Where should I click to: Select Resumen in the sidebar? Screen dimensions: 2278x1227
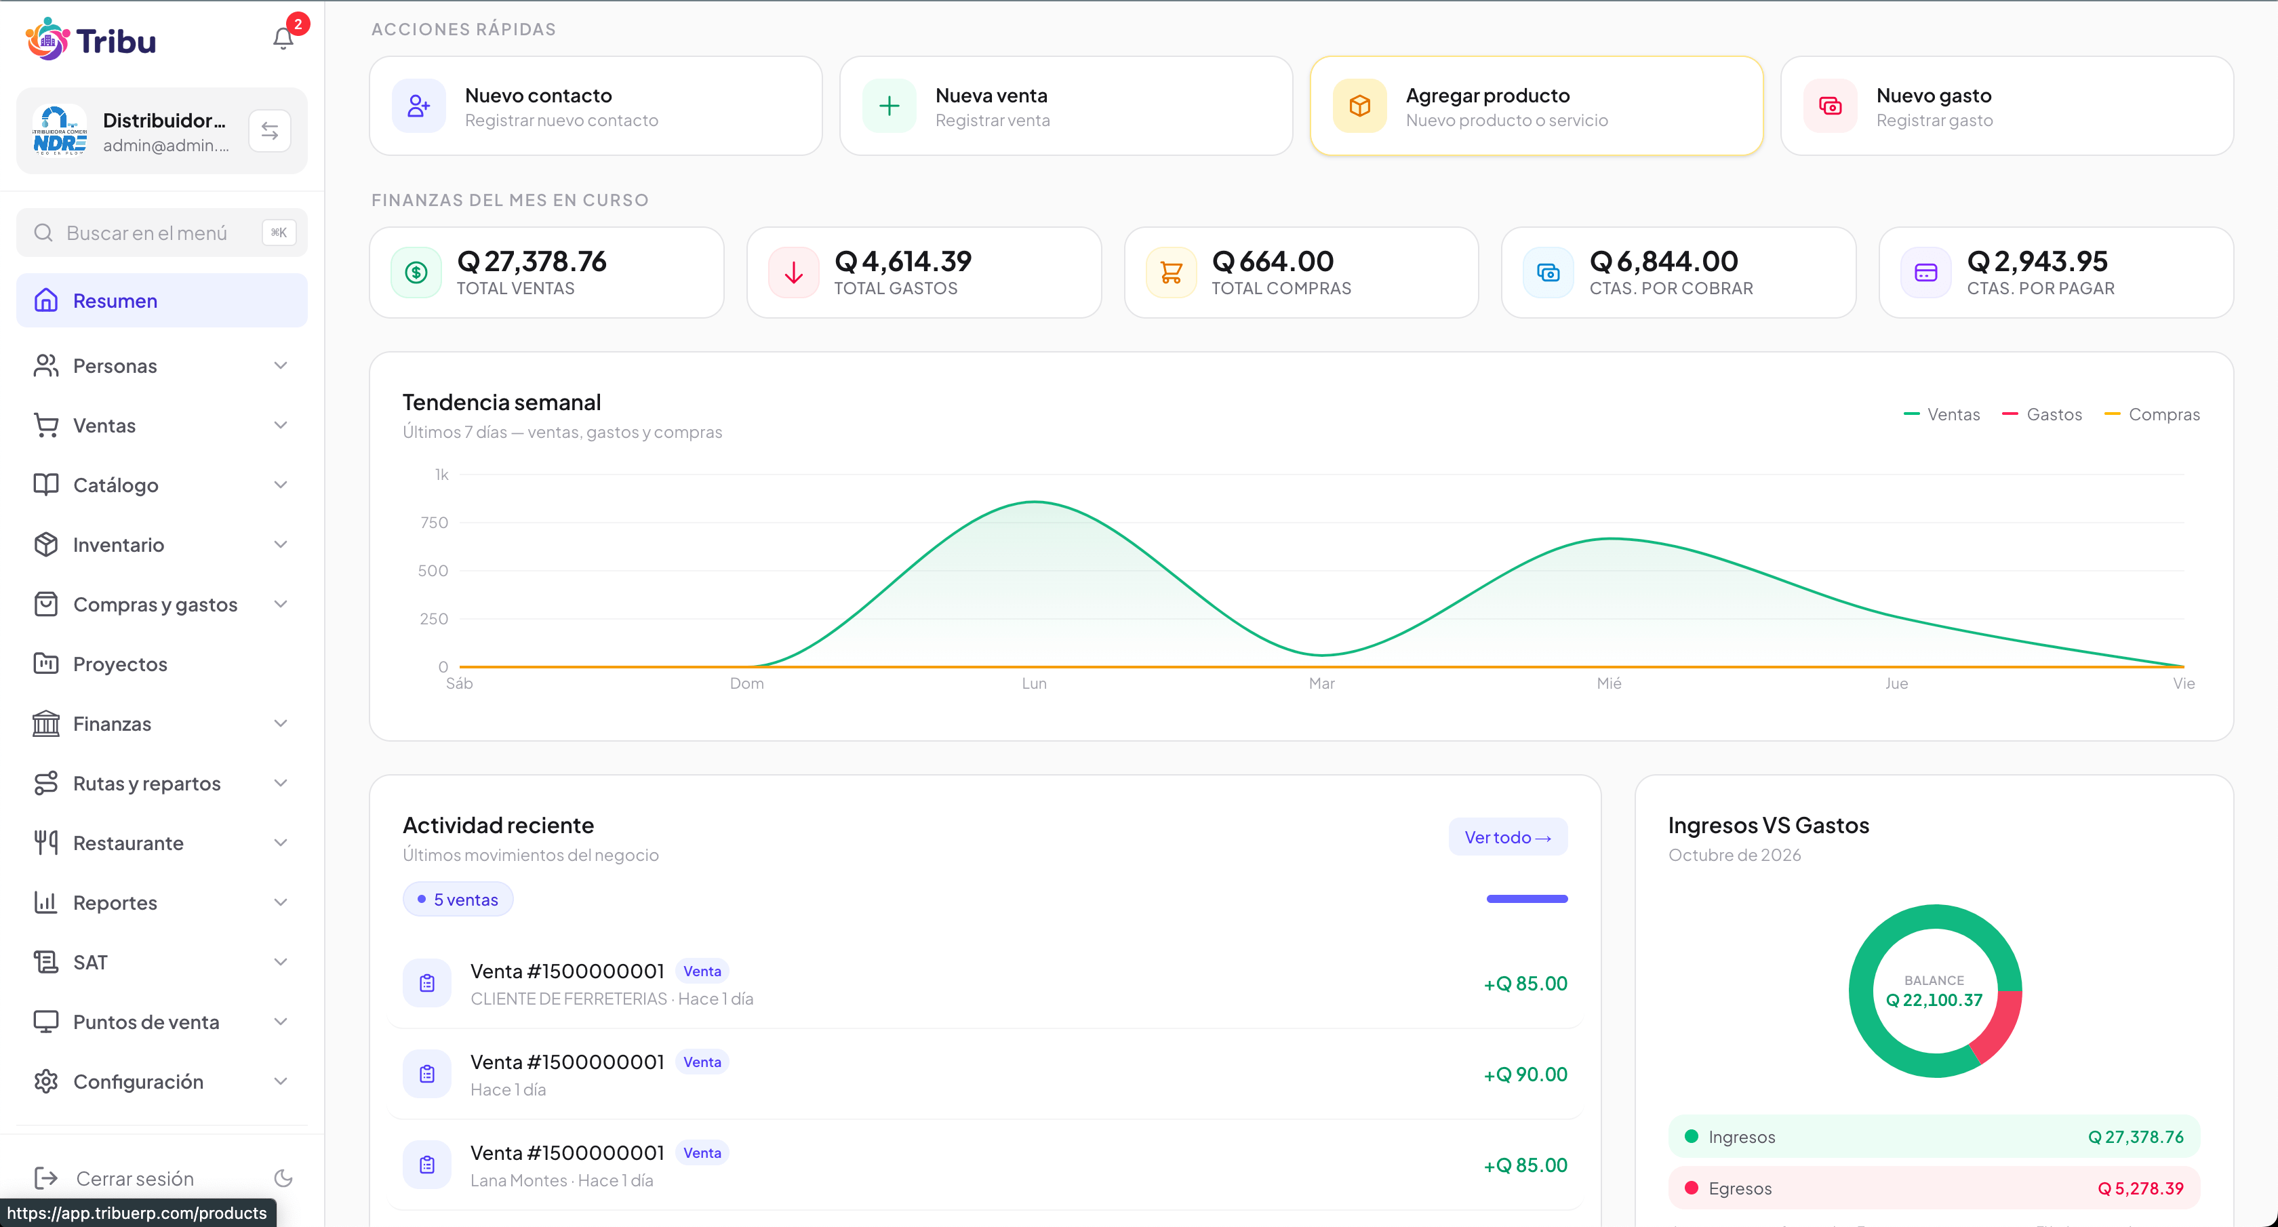coord(162,300)
